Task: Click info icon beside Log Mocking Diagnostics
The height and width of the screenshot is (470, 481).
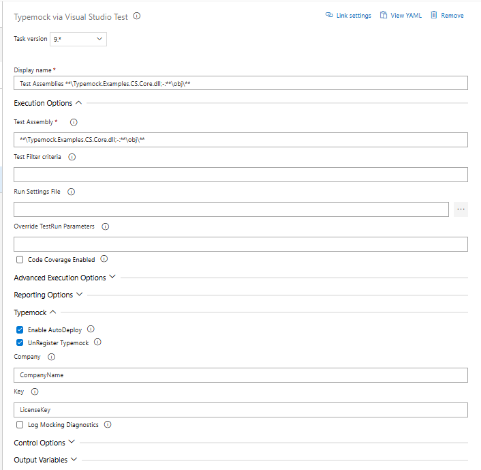Action: click(108, 424)
